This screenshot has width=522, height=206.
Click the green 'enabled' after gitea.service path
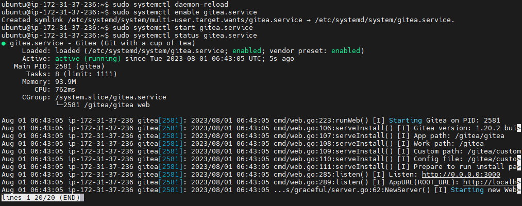247,51
